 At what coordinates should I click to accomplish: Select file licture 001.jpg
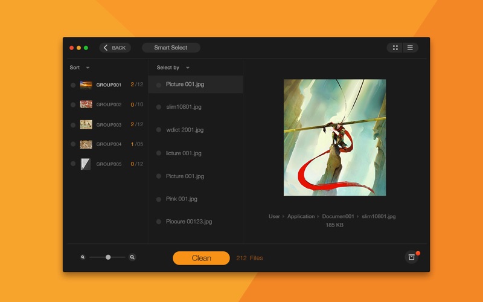point(184,153)
